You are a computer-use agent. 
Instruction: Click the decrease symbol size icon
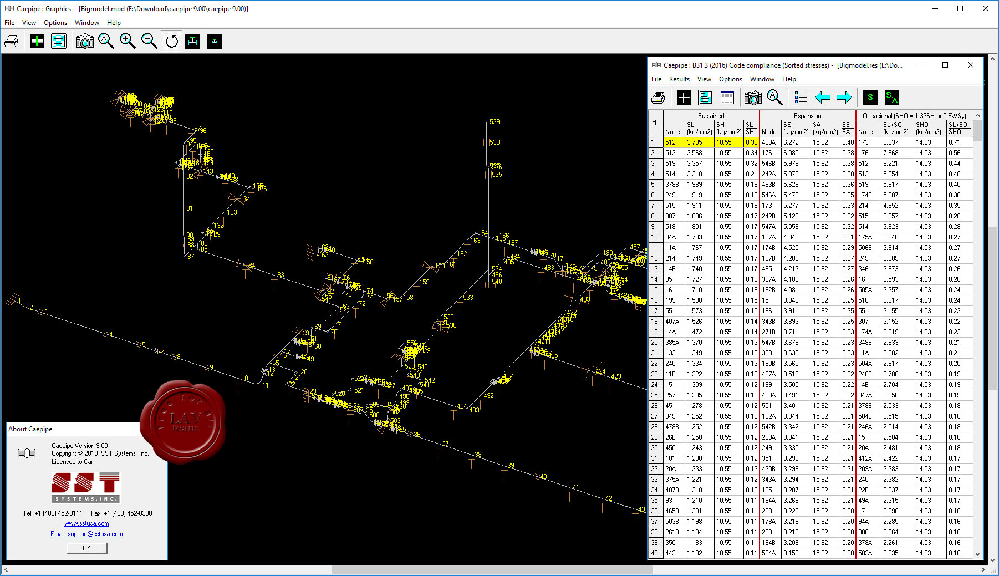pos(215,41)
